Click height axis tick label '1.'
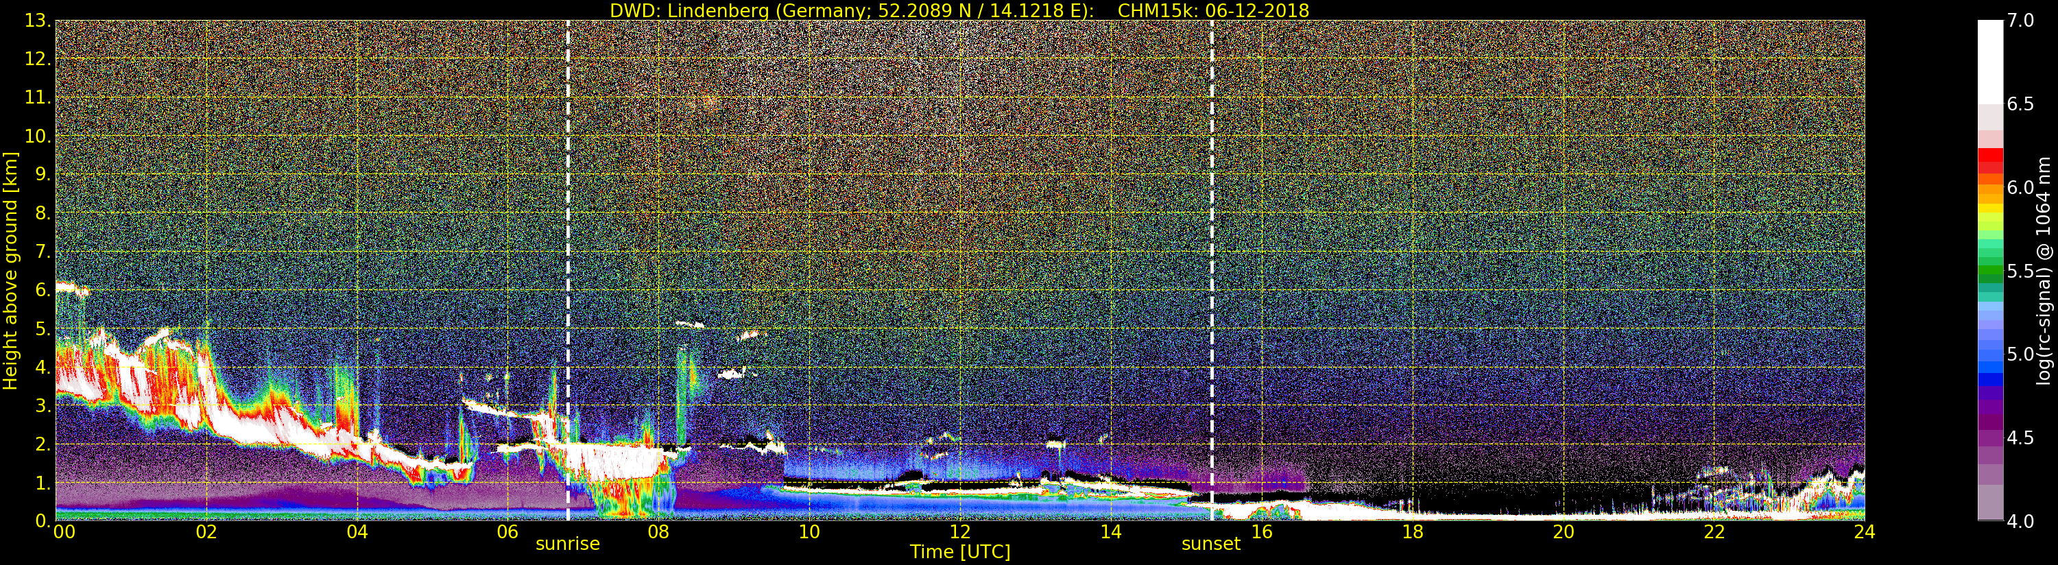The image size is (2058, 565). pyautogui.click(x=43, y=483)
